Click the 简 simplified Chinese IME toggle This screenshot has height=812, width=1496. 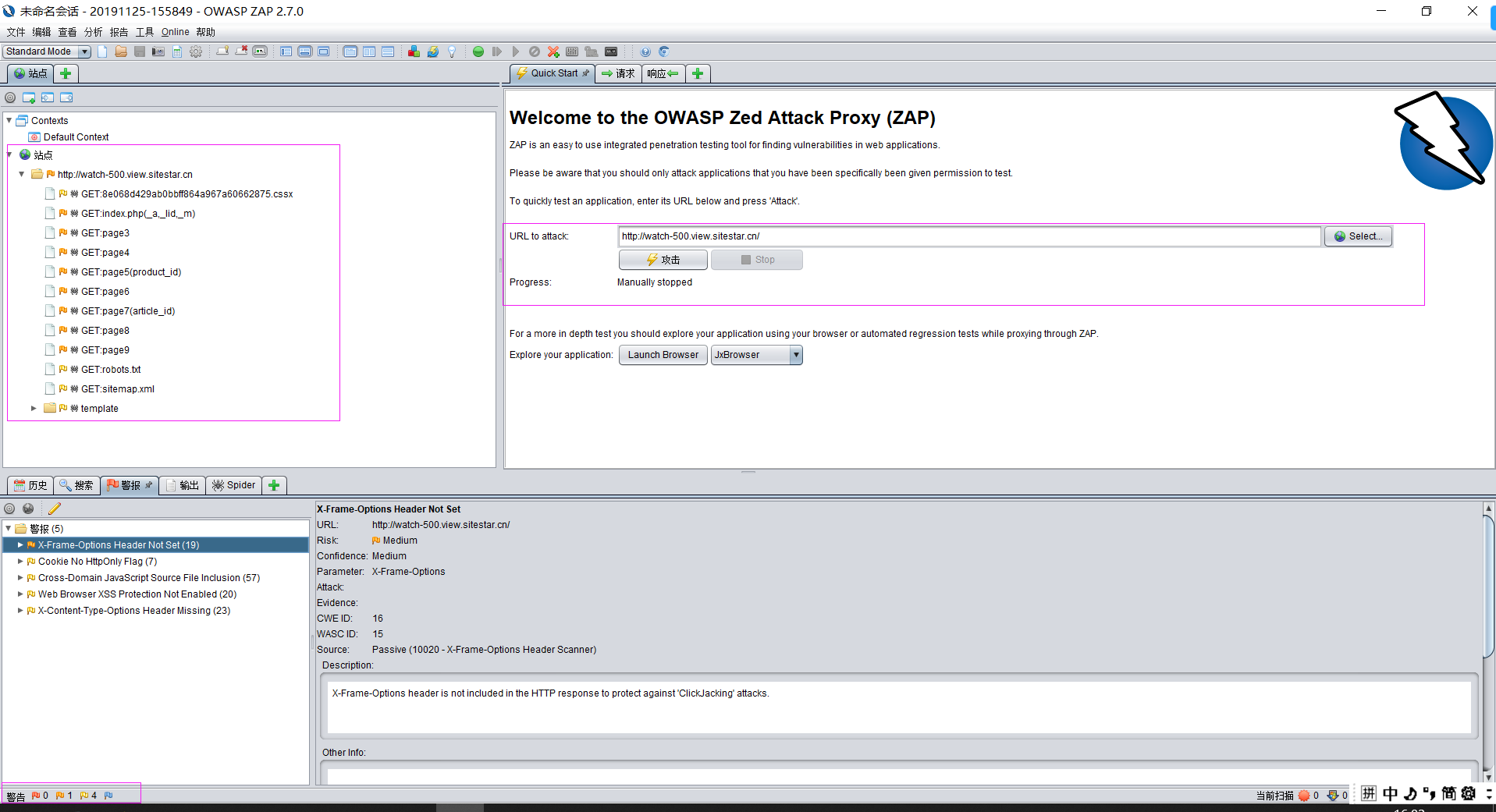click(x=1448, y=794)
